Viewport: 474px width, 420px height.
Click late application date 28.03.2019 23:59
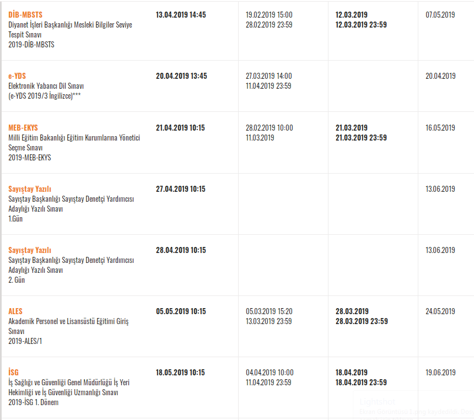pos(362,321)
